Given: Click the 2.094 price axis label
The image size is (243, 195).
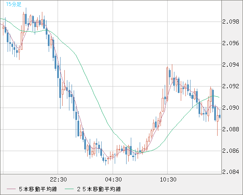Looking at the screenshot, I should [231, 65].
